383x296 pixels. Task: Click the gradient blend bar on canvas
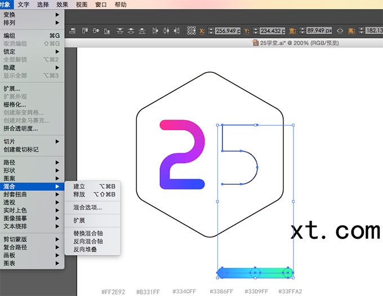click(255, 272)
